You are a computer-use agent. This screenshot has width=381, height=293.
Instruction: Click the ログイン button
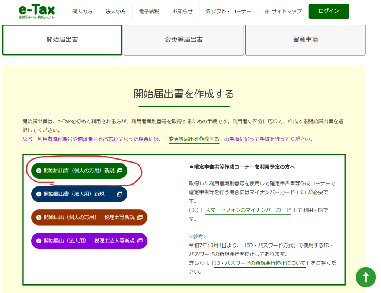329,11
